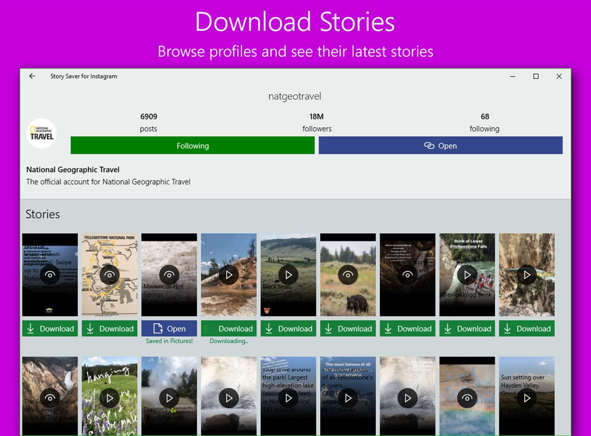Open the National Geographic Travel profile picture

(x=41, y=134)
